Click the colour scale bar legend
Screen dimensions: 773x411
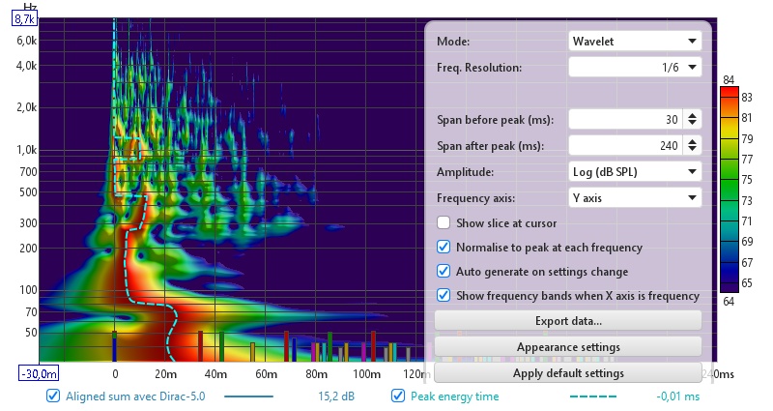[730, 190]
